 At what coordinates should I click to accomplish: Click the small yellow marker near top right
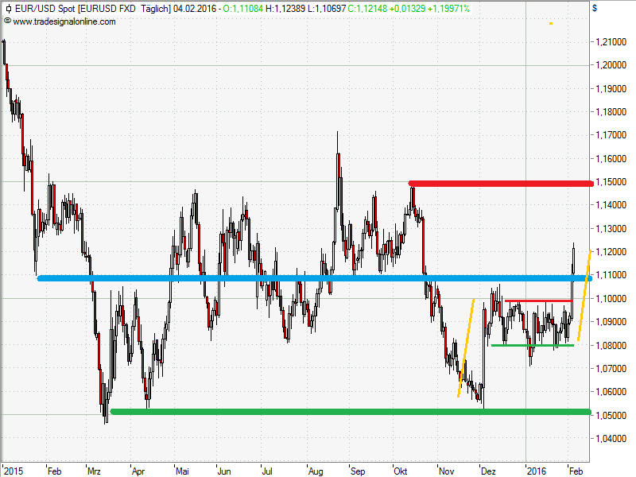(551, 24)
